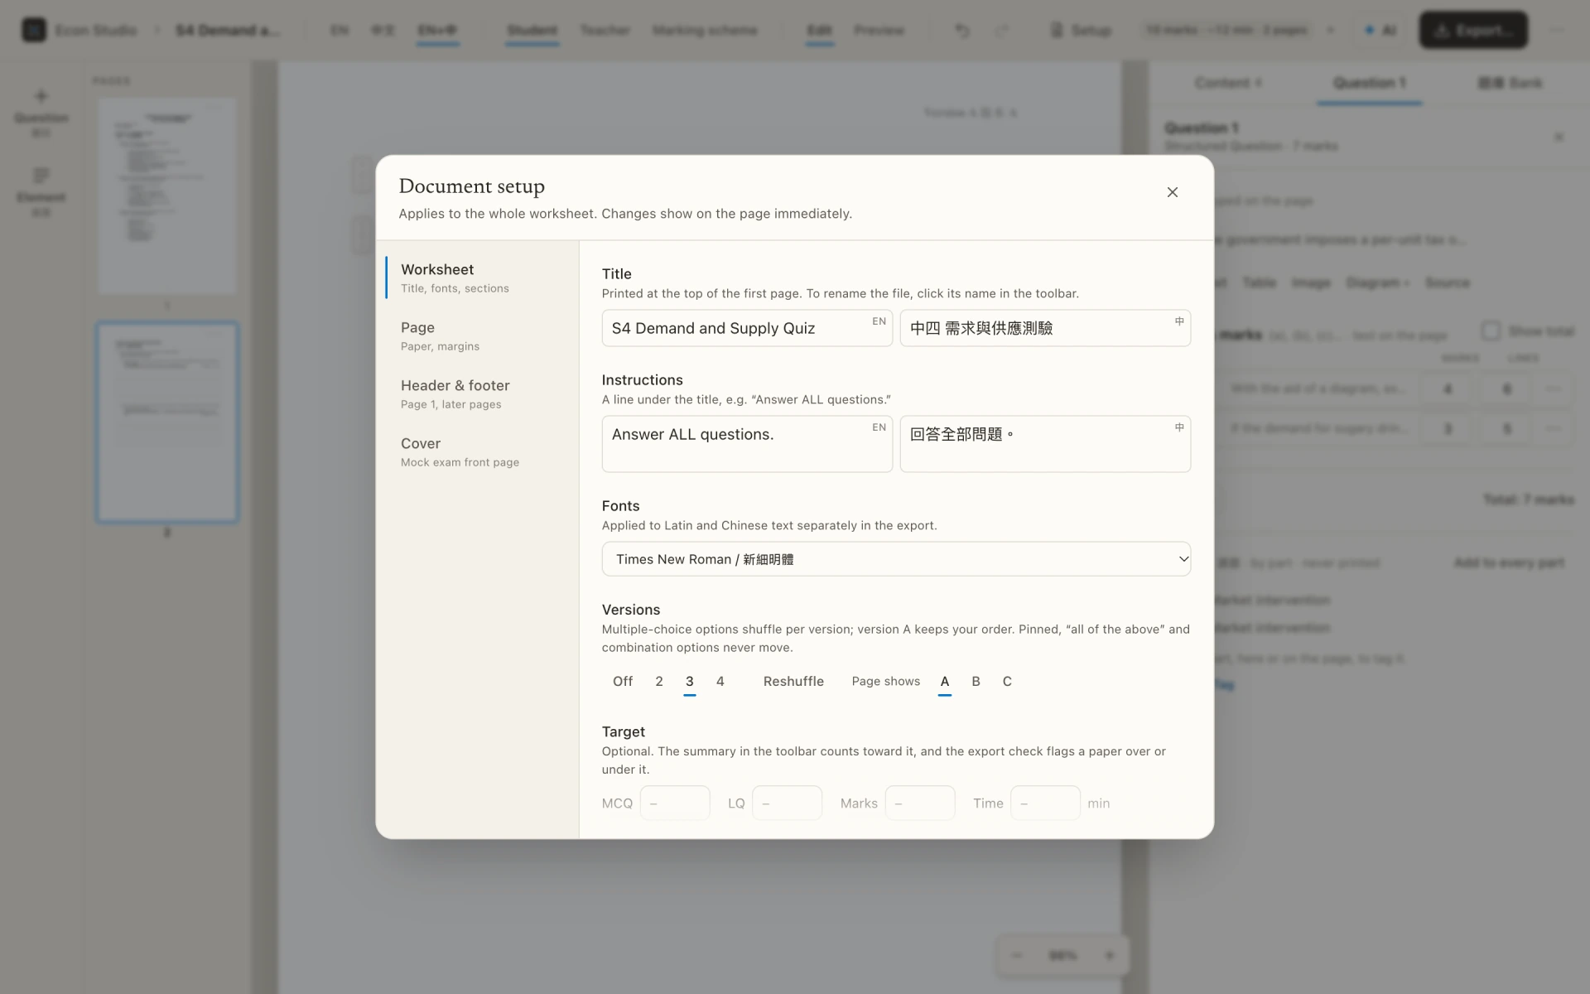Open the Bank tab in right panel

pos(1510,83)
